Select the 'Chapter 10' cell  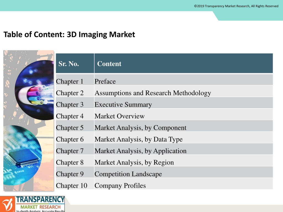point(75,184)
